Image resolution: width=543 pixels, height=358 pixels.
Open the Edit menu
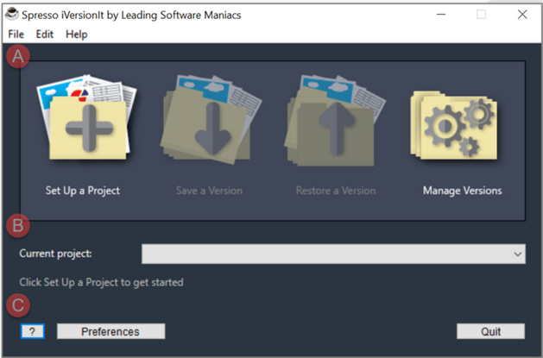point(45,35)
